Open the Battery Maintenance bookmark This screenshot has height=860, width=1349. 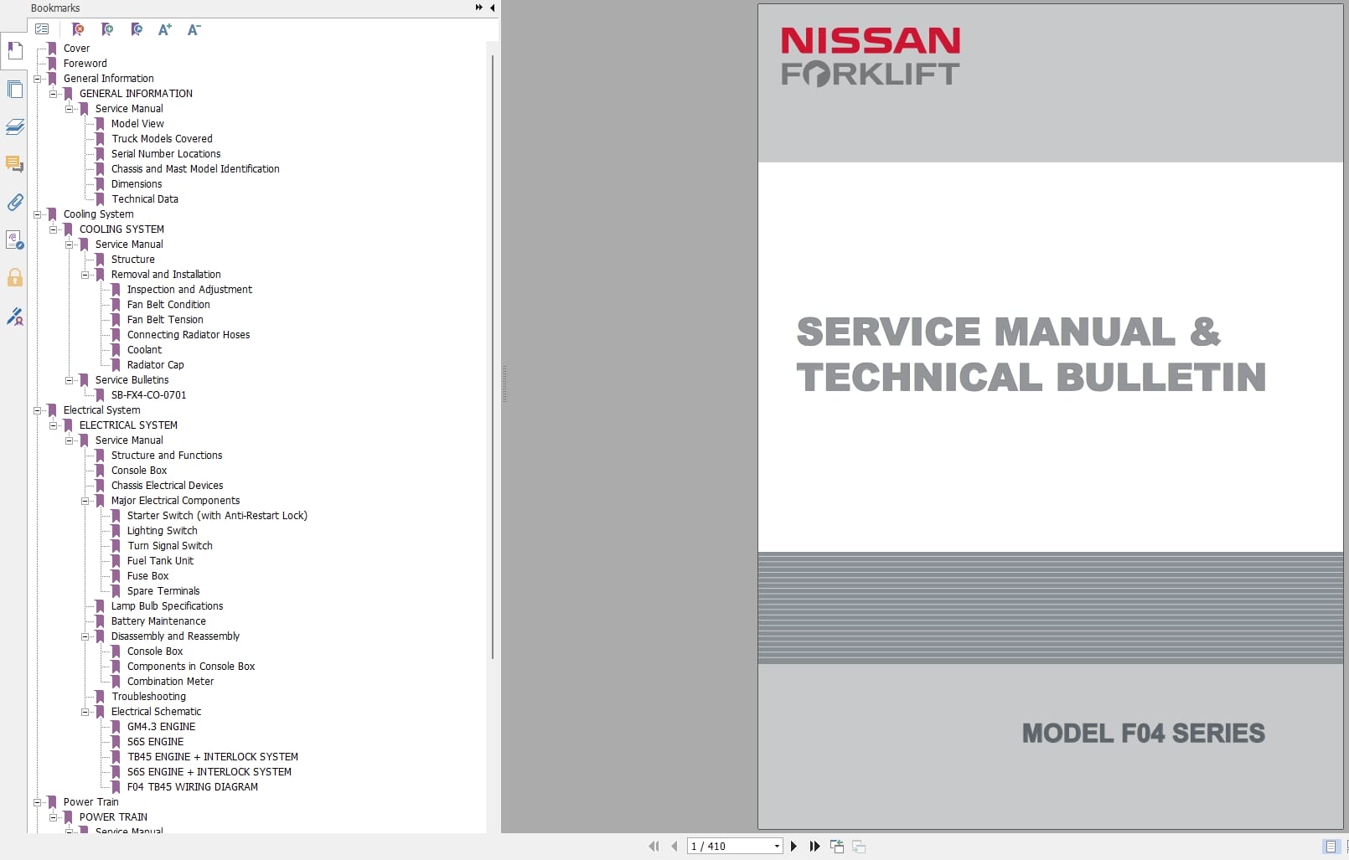click(x=158, y=621)
